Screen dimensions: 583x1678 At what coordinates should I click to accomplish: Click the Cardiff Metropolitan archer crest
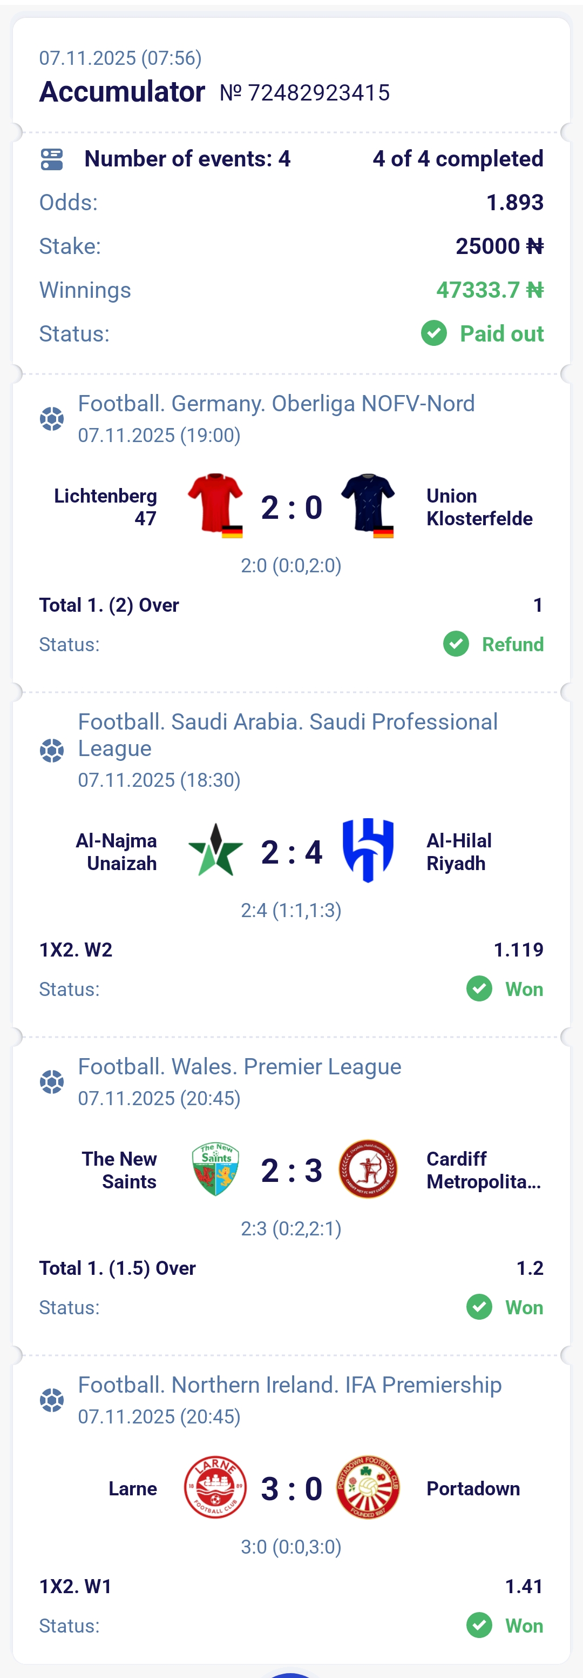click(x=368, y=1168)
